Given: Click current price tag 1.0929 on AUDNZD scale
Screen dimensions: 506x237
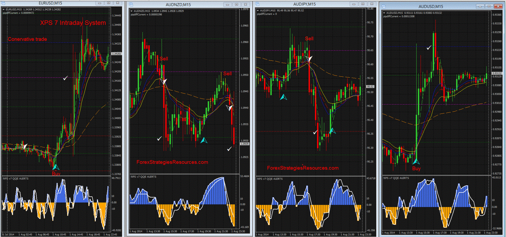Looking at the screenshot, I should pos(245,144).
